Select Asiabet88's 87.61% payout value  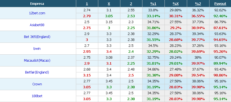tap(220, 28)
